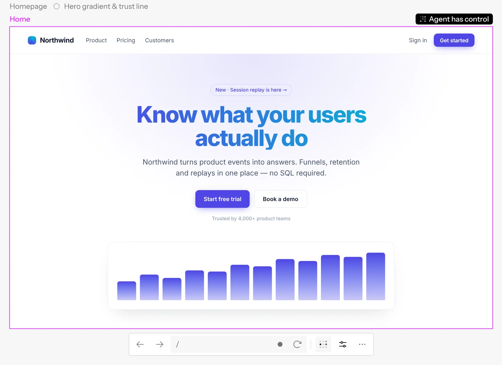This screenshot has width=502, height=365.
Task: Click the dot-grid agent control icon
Action: tap(323, 344)
